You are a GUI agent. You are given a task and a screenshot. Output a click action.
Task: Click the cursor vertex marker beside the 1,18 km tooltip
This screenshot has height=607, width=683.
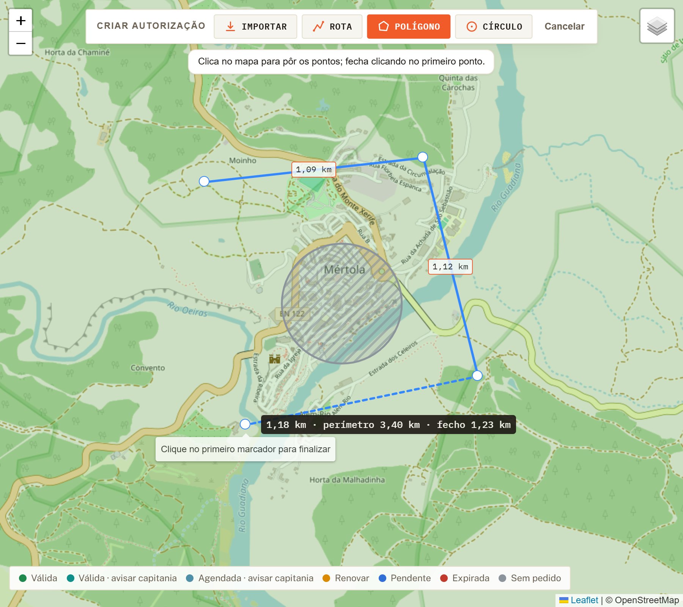tap(245, 424)
